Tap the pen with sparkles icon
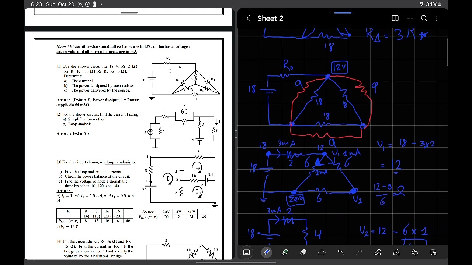472x265 pixels. coord(378,252)
